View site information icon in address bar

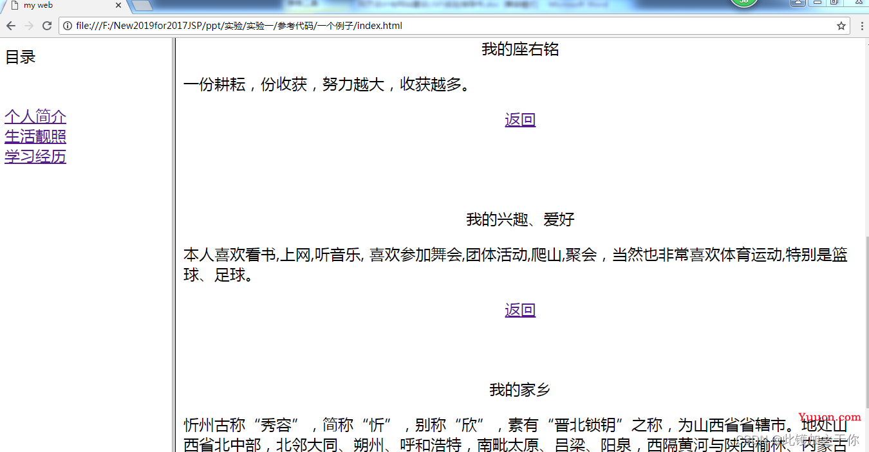tap(67, 26)
